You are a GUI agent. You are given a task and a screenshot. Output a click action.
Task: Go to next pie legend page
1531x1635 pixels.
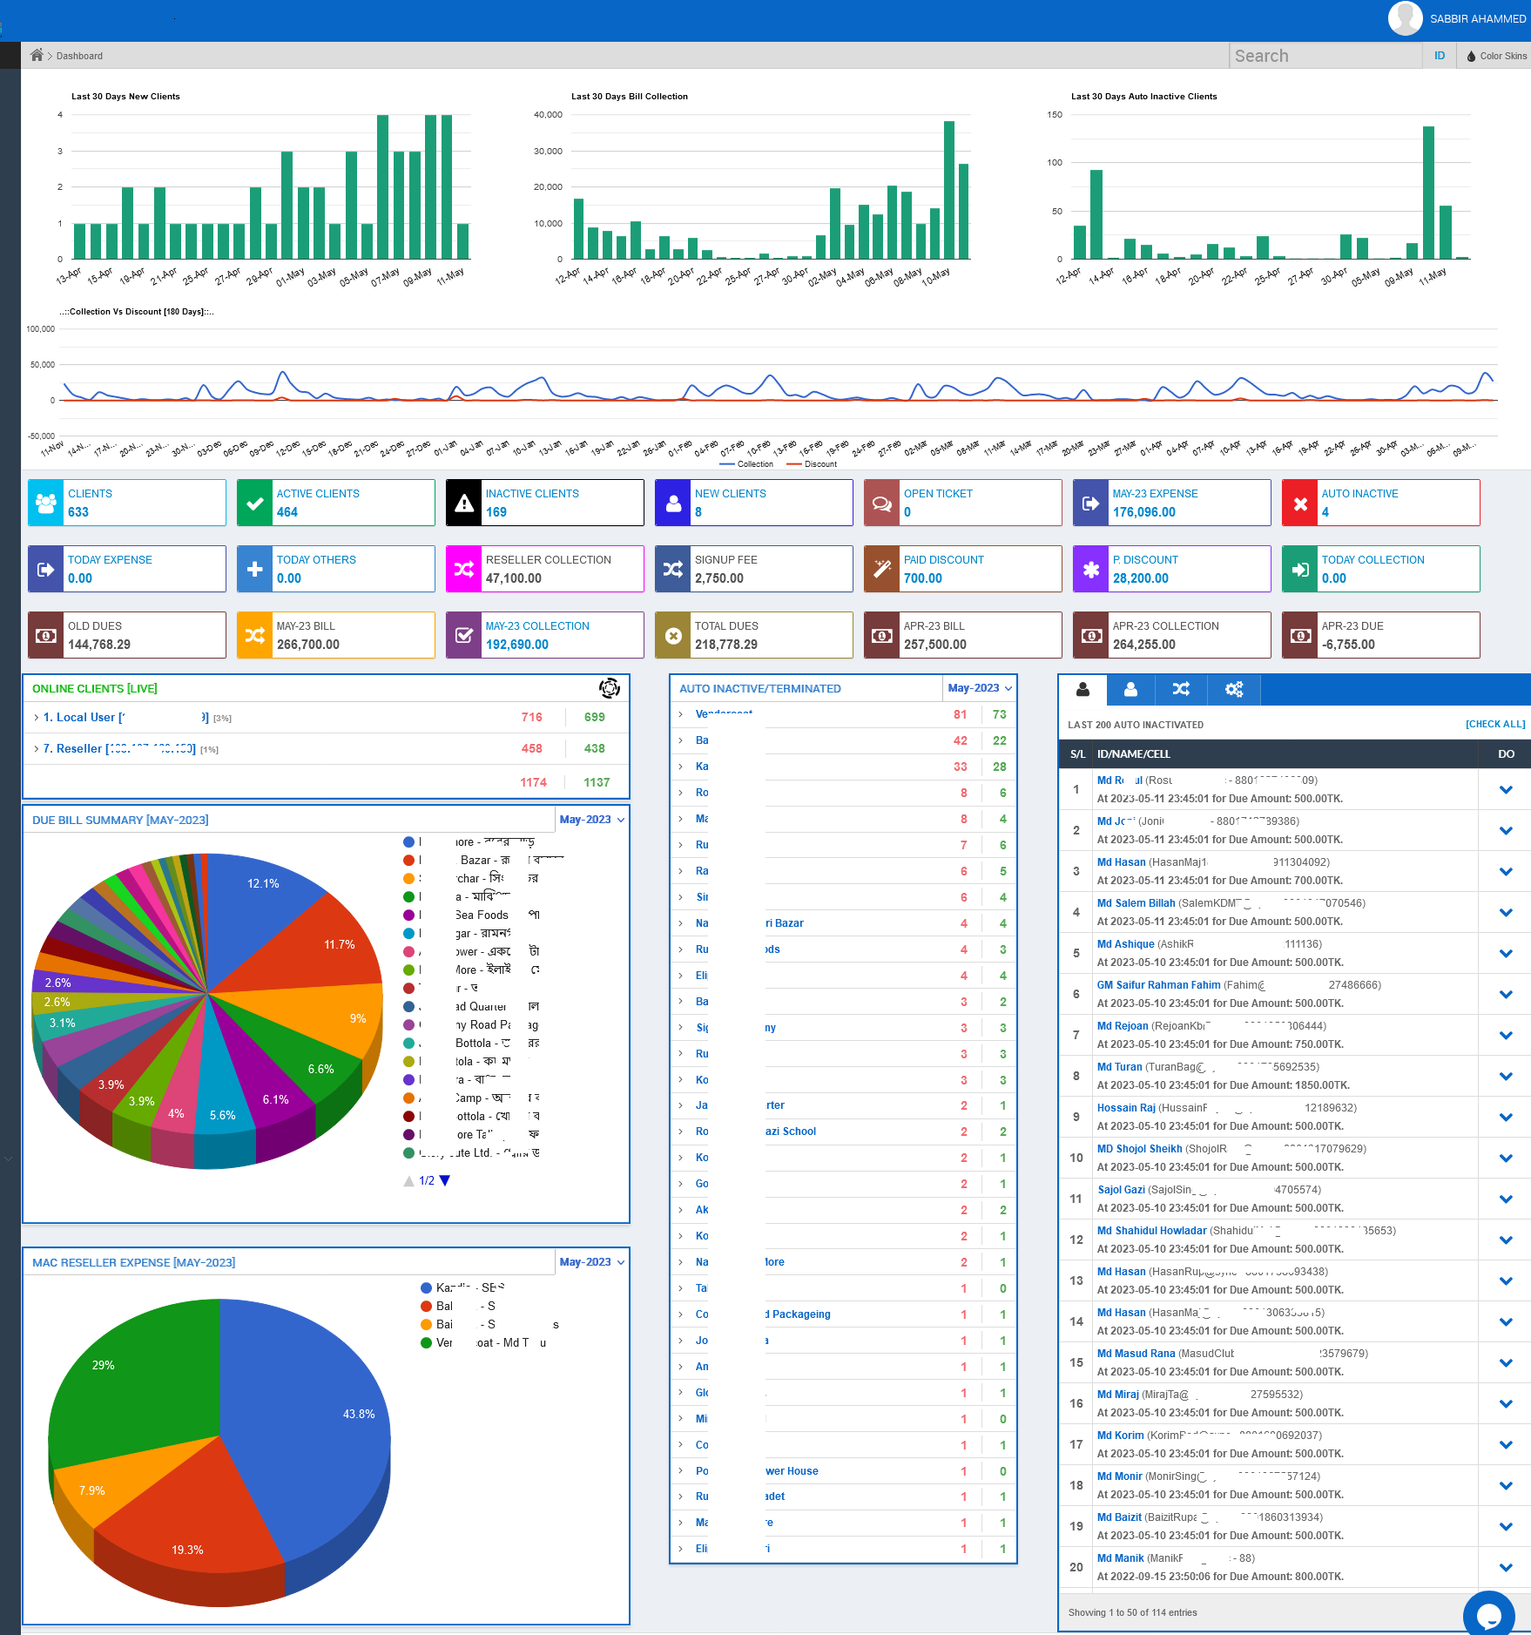click(x=445, y=1181)
